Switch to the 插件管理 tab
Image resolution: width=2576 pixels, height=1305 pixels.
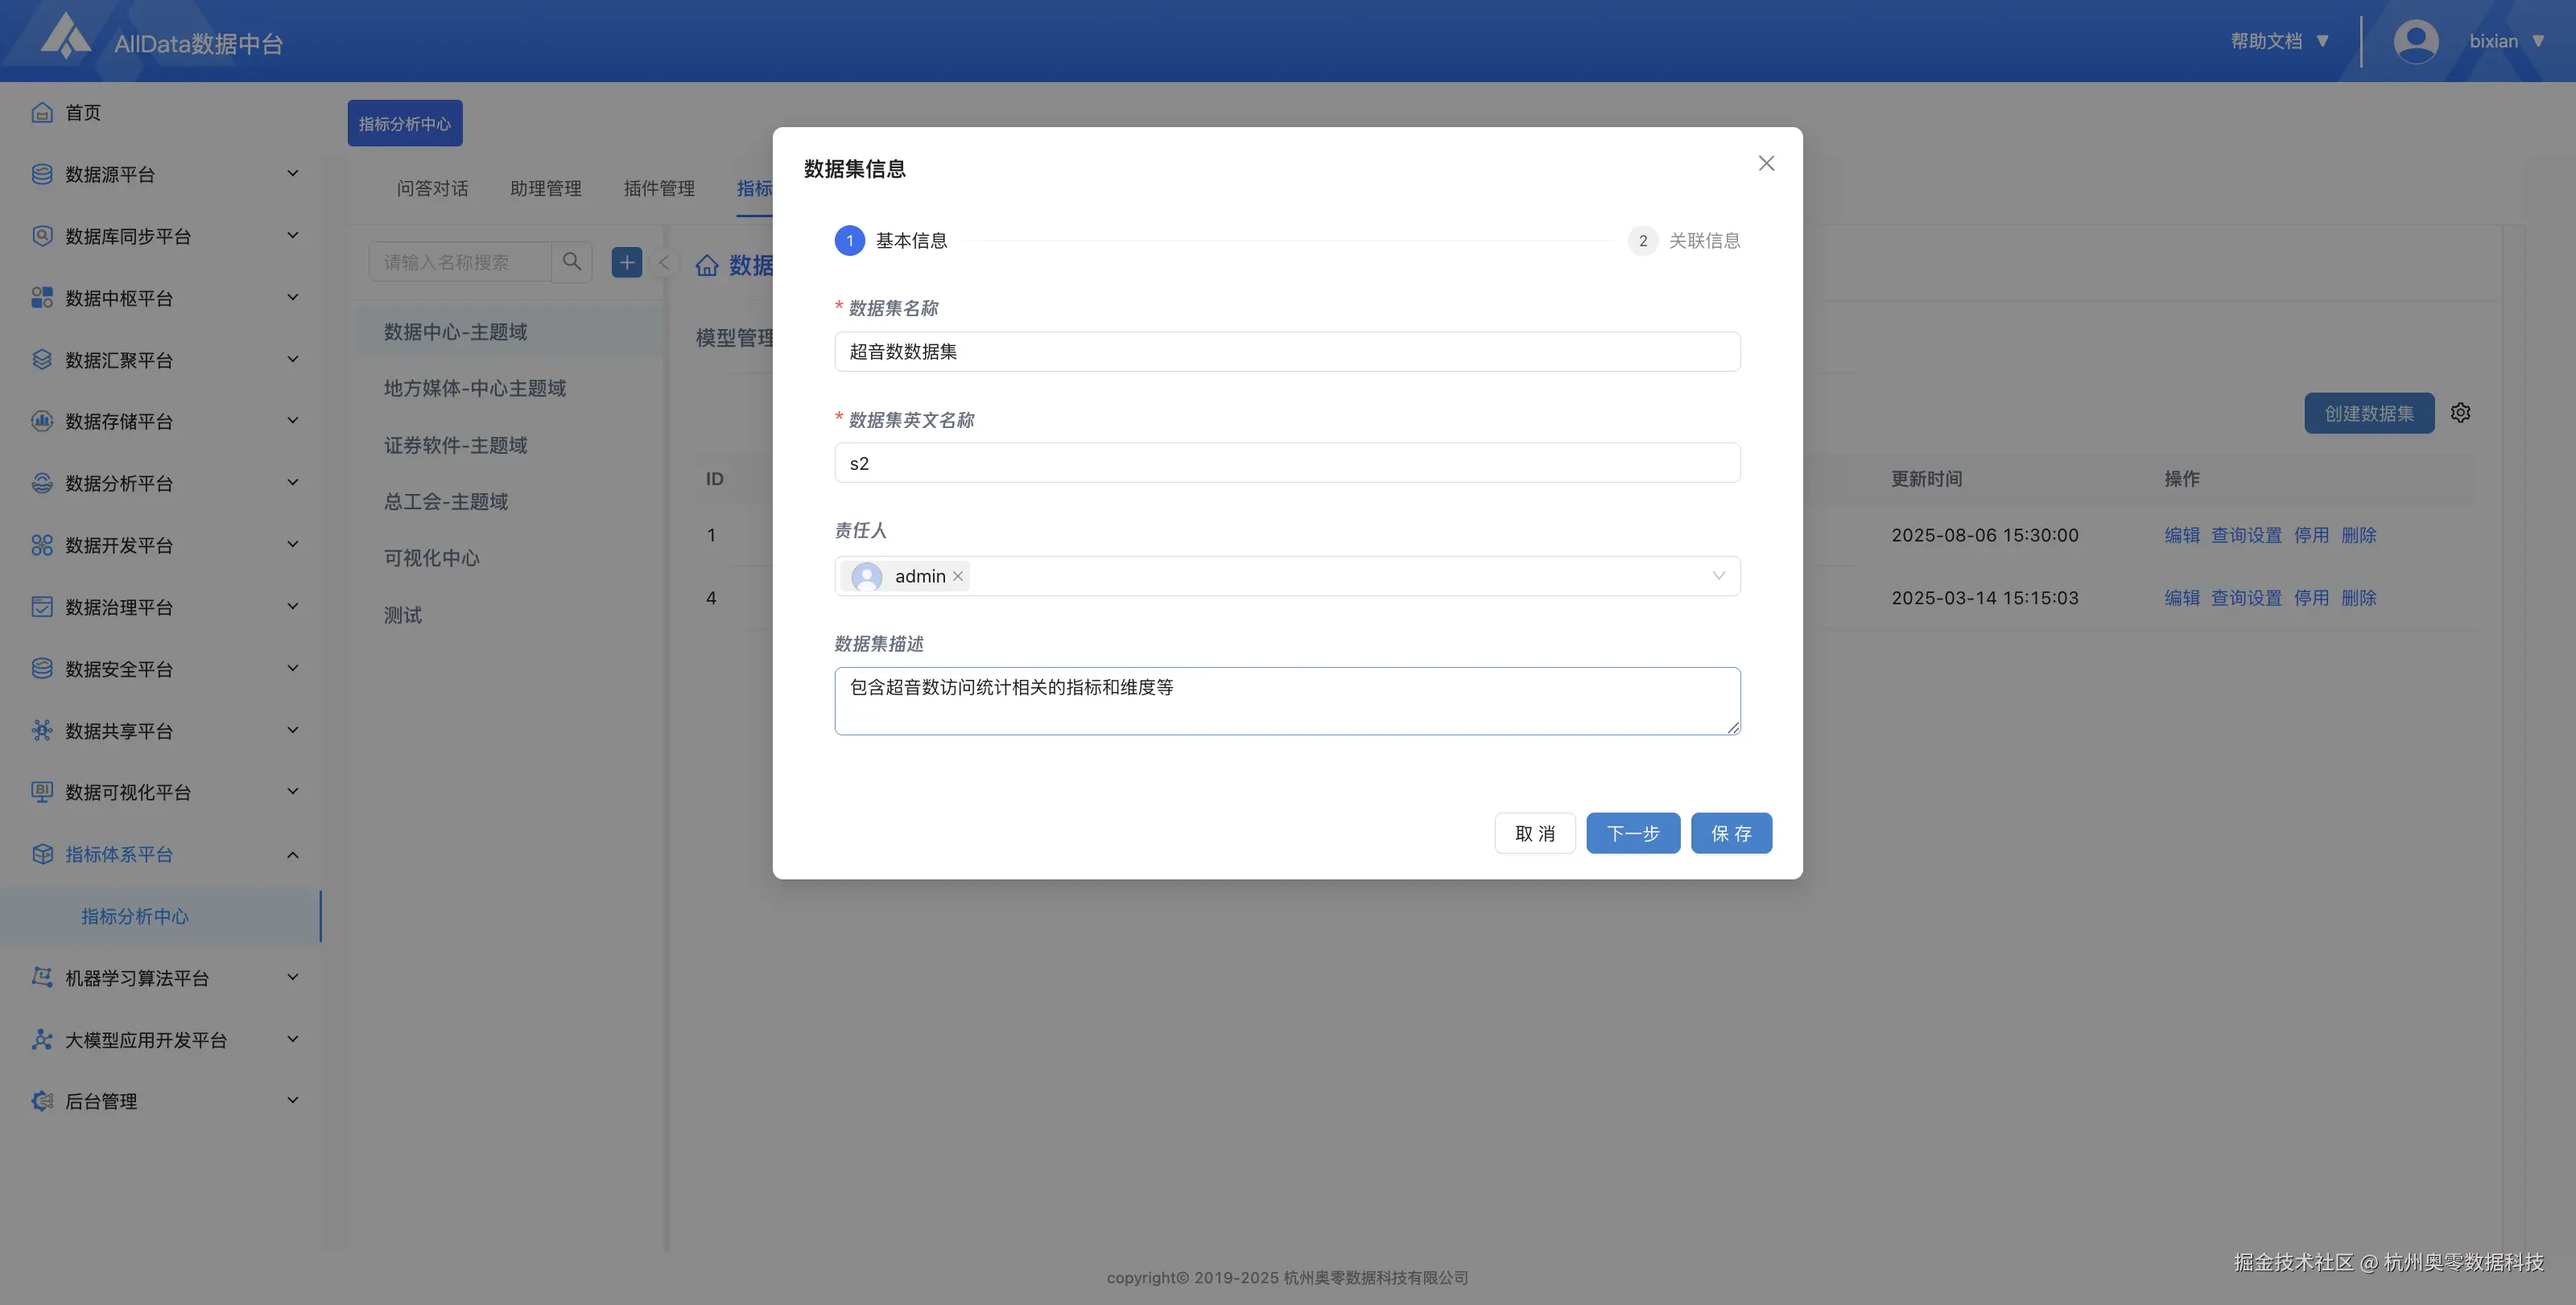pyautogui.click(x=659, y=187)
